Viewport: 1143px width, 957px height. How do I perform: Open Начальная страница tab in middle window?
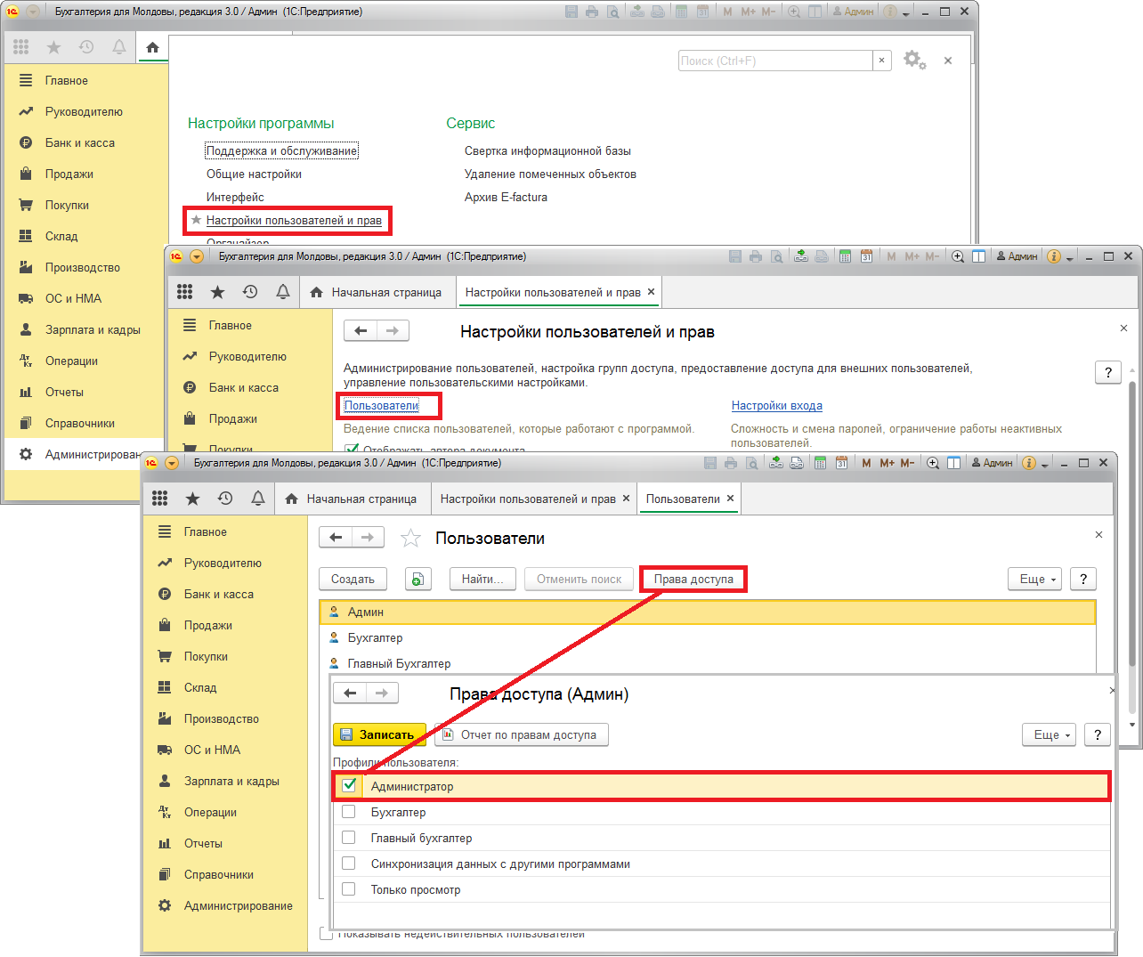(x=378, y=292)
